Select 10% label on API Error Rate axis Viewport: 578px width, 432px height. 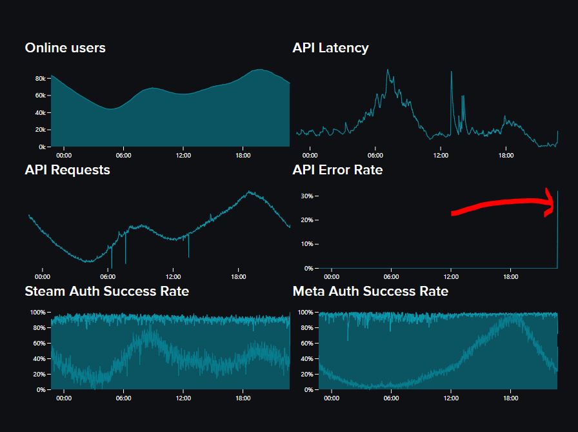tap(307, 244)
